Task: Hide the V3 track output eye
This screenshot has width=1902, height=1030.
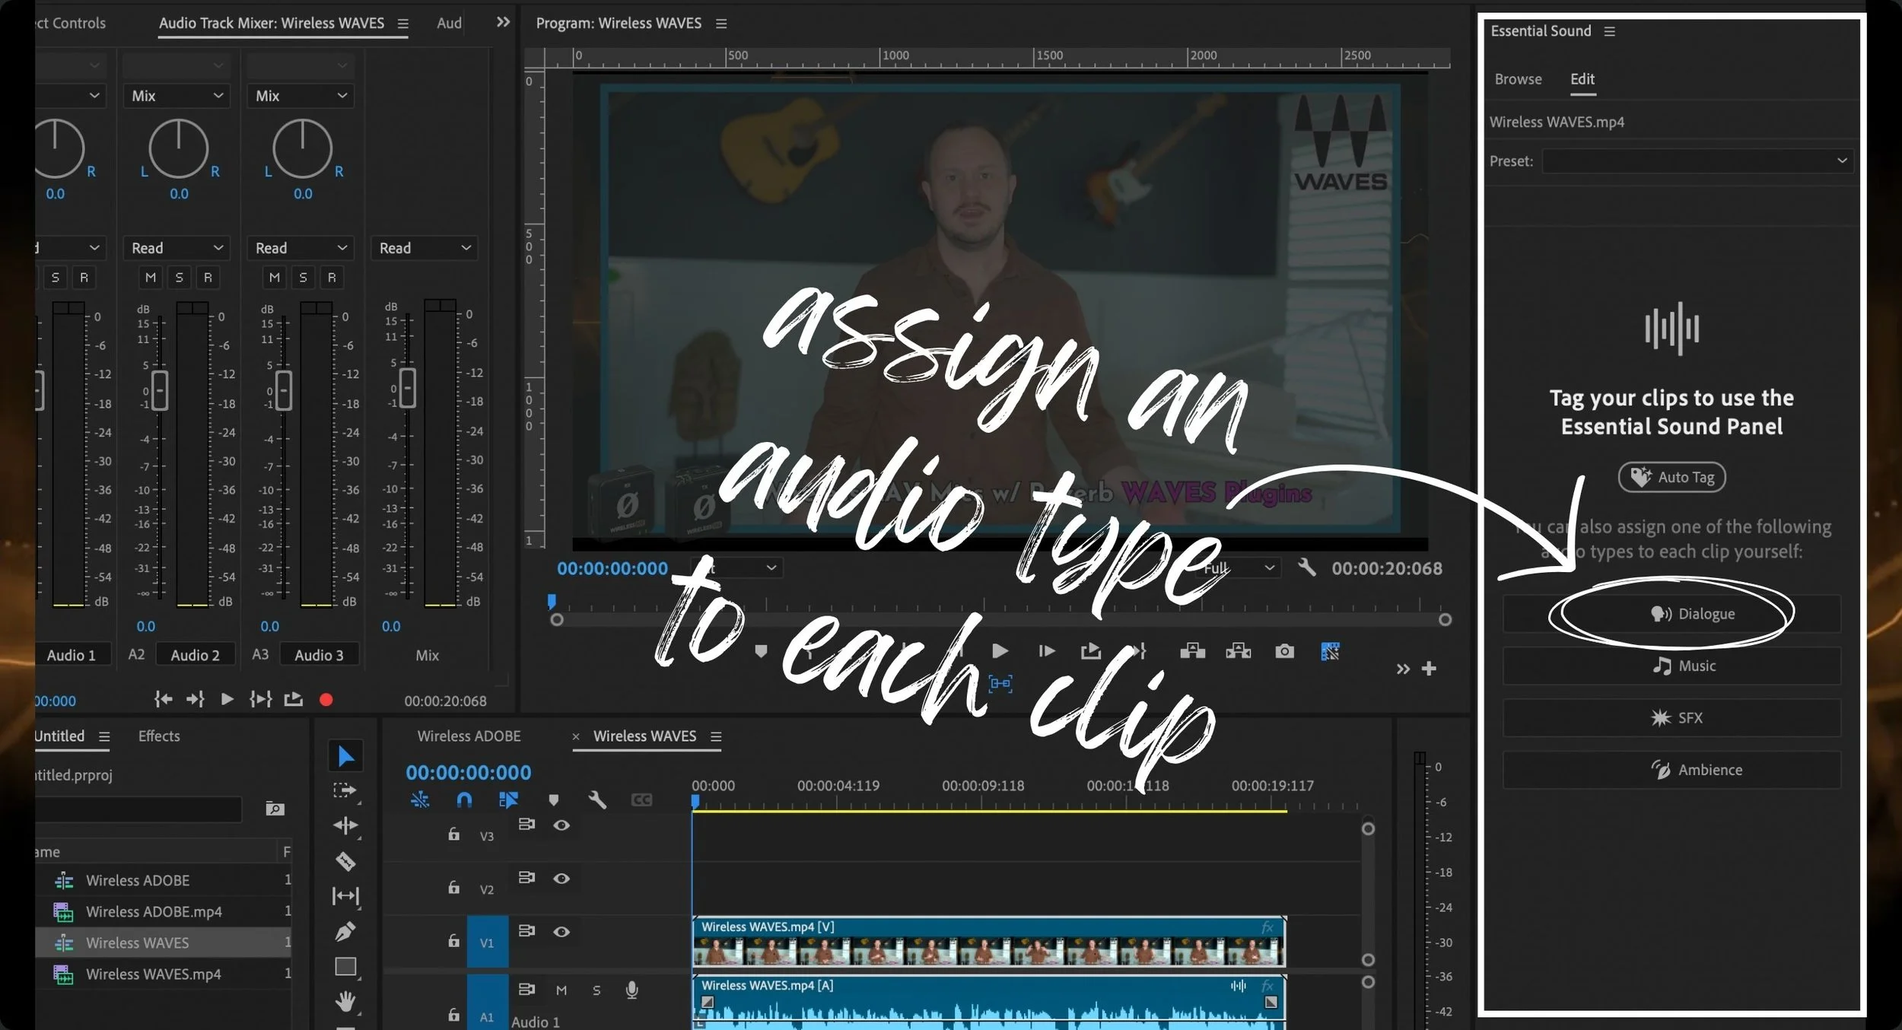Action: (x=561, y=825)
